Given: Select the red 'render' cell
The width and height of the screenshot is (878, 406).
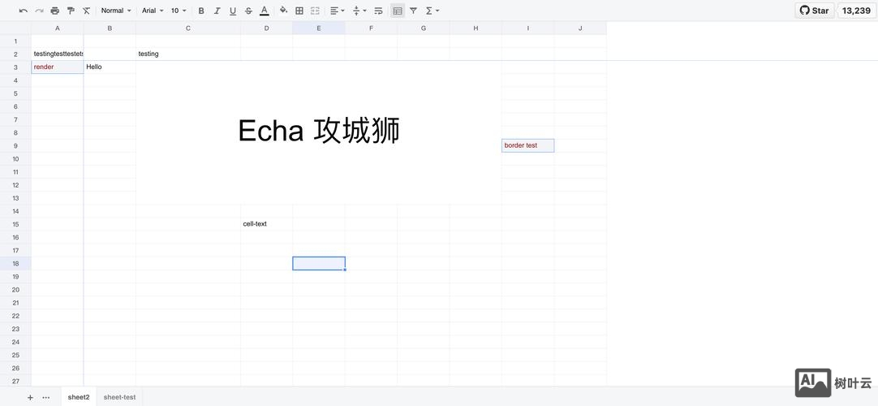Looking at the screenshot, I should coord(58,67).
